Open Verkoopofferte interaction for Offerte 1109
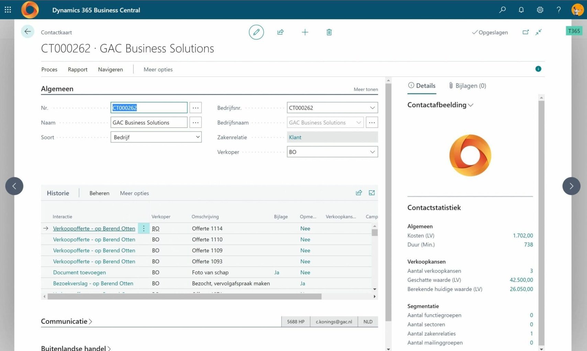The height and width of the screenshot is (351, 587). point(94,250)
